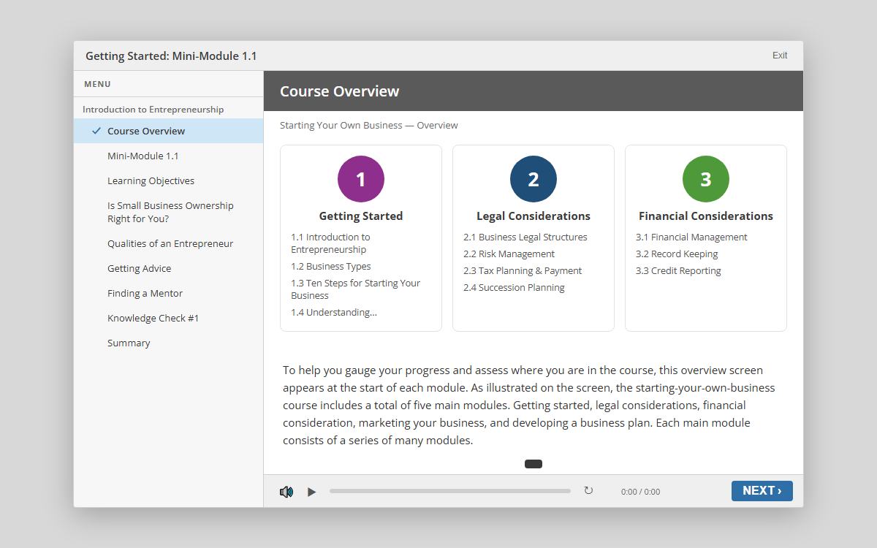
Task: Collapse Introduction to Entrepreneurship section heading
Action: 153,109
